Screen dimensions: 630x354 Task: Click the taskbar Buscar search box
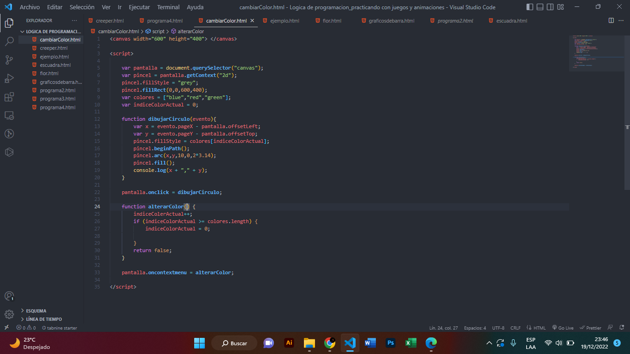[x=234, y=343]
